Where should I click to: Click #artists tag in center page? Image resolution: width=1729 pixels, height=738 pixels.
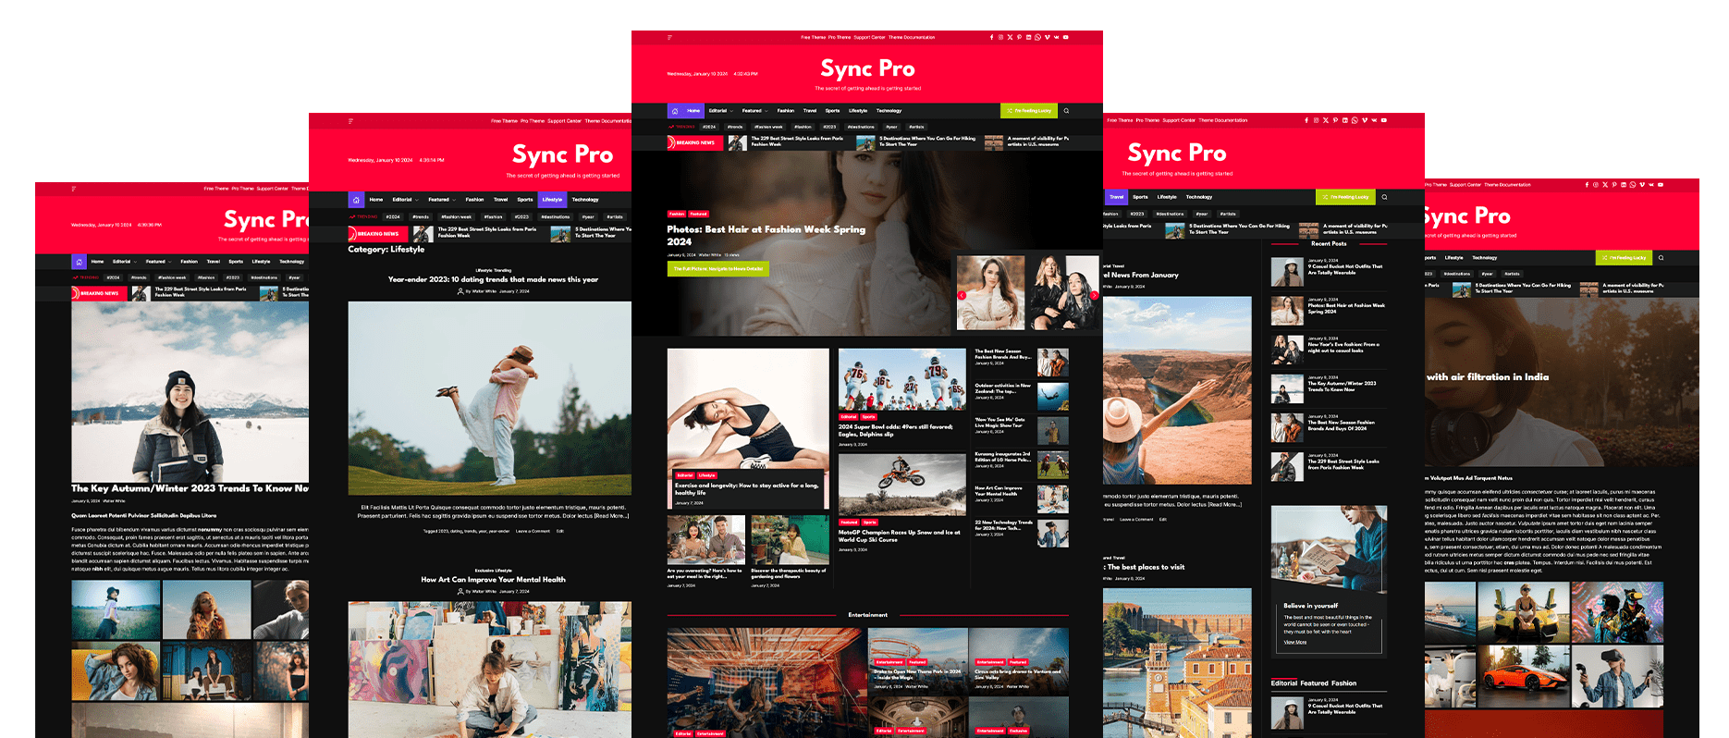[915, 127]
